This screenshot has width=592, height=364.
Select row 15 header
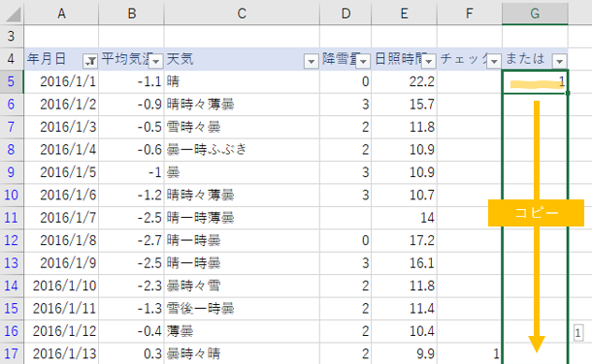12,308
